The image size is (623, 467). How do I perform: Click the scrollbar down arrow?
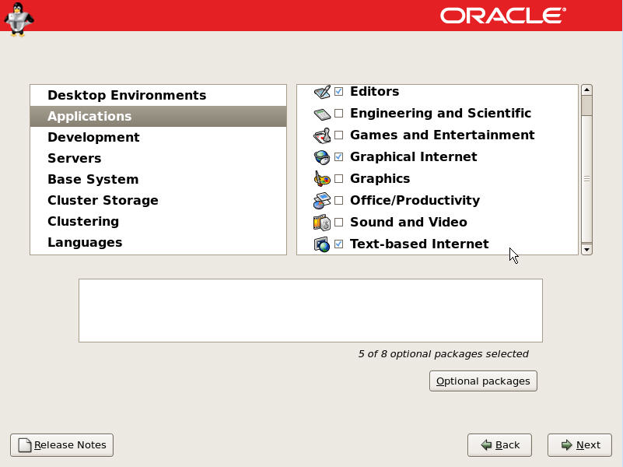tap(587, 250)
